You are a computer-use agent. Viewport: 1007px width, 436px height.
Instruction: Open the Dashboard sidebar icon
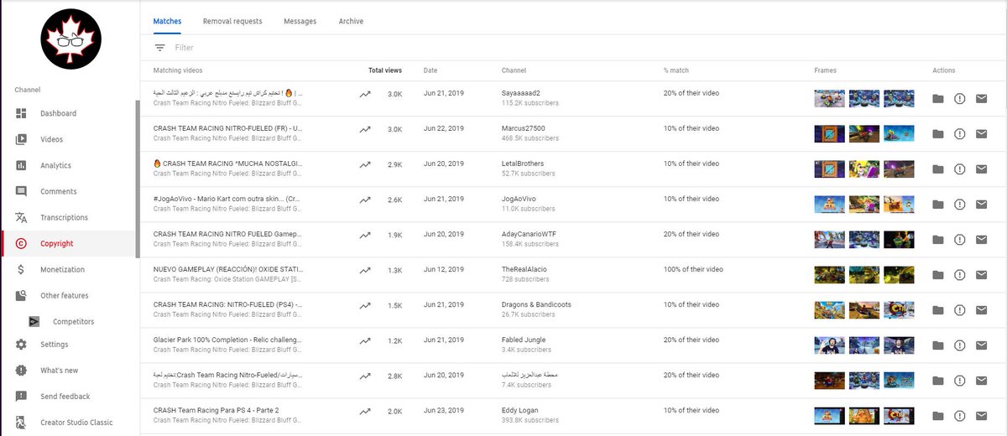pos(21,113)
